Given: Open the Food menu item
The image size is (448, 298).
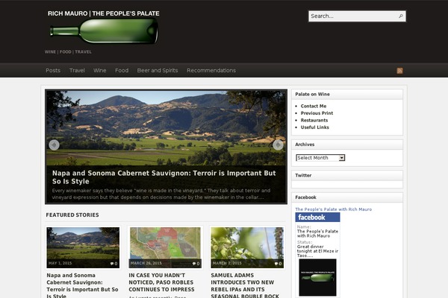Looking at the screenshot, I should [122, 71].
